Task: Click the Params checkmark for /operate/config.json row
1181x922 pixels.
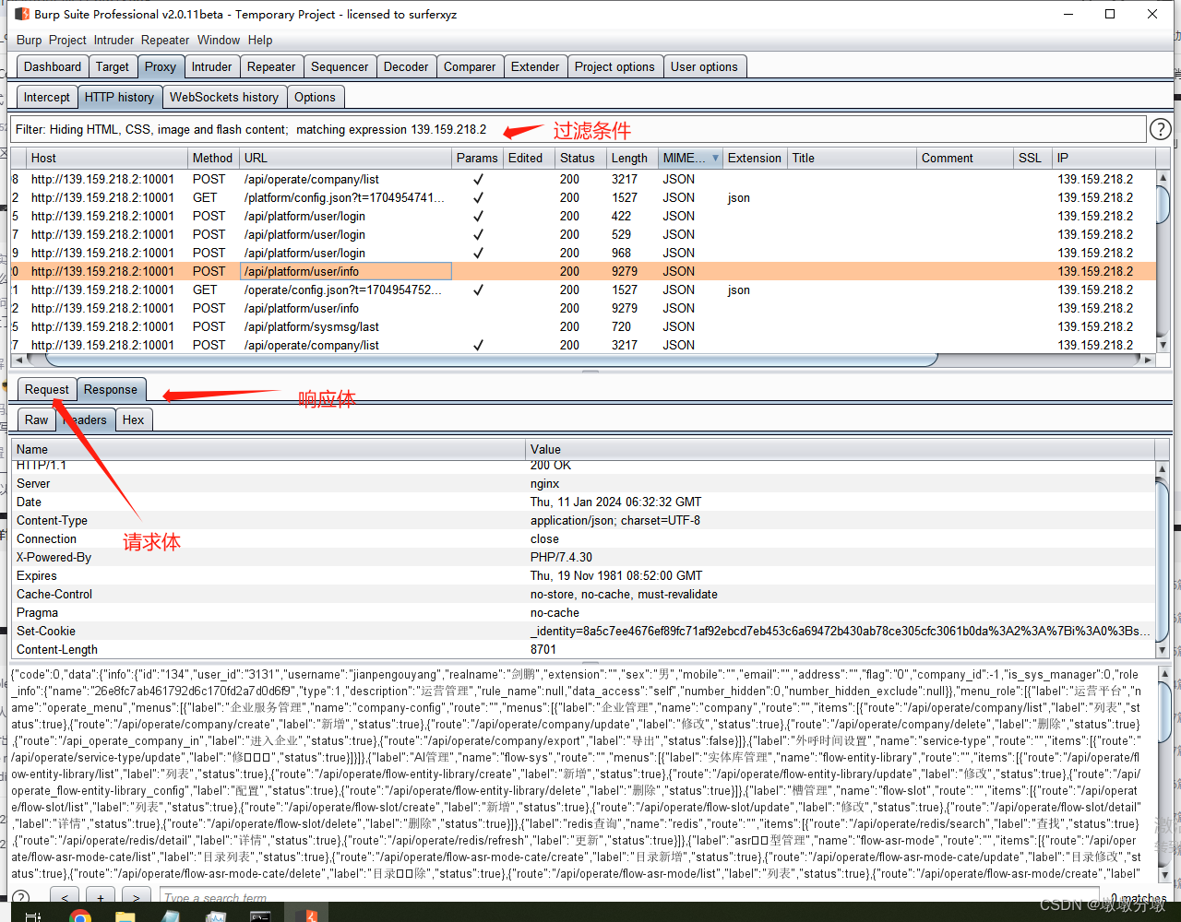Action: (478, 290)
